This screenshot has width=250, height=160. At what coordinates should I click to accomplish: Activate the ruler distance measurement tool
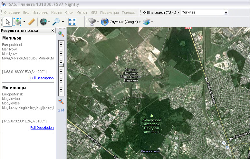(31, 22)
